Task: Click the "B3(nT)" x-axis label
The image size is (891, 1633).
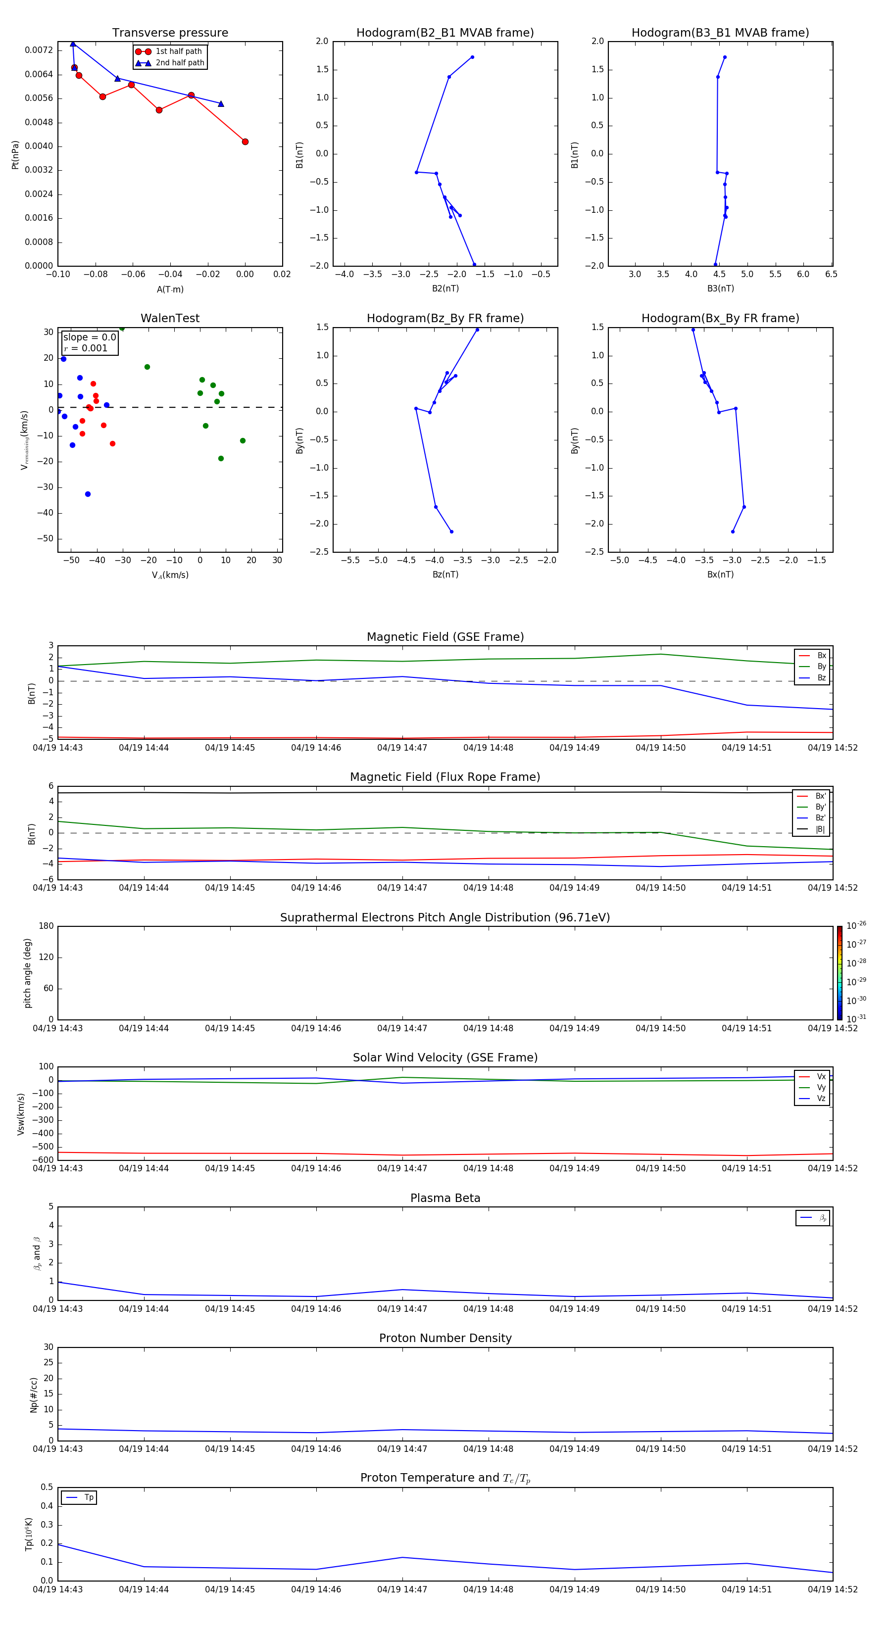Action: (x=720, y=288)
